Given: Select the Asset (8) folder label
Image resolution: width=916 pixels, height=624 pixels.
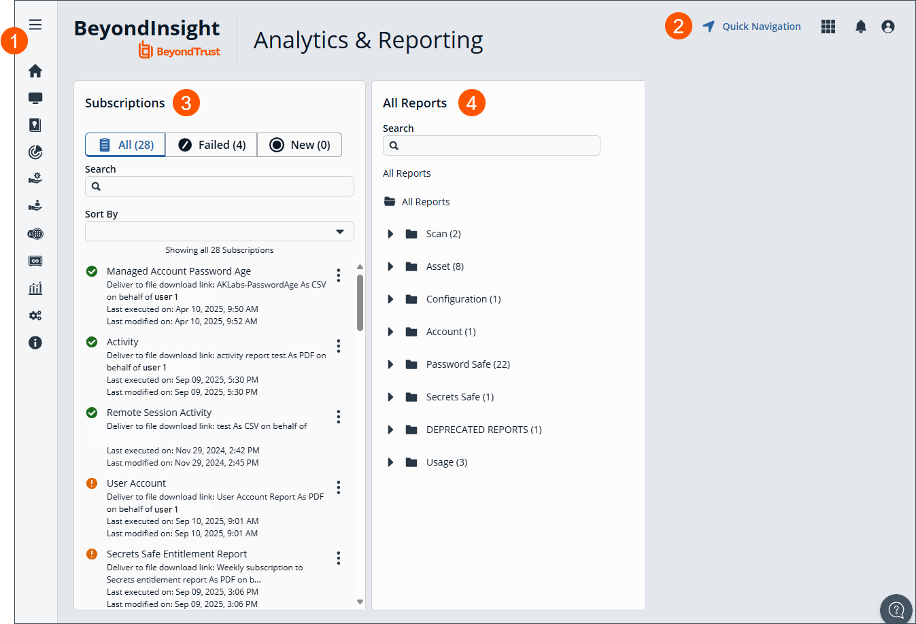Looking at the screenshot, I should pyautogui.click(x=445, y=266).
